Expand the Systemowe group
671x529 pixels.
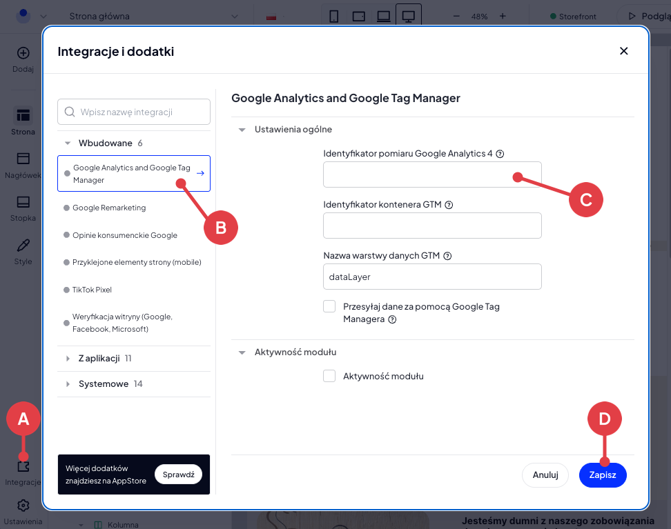pos(68,384)
